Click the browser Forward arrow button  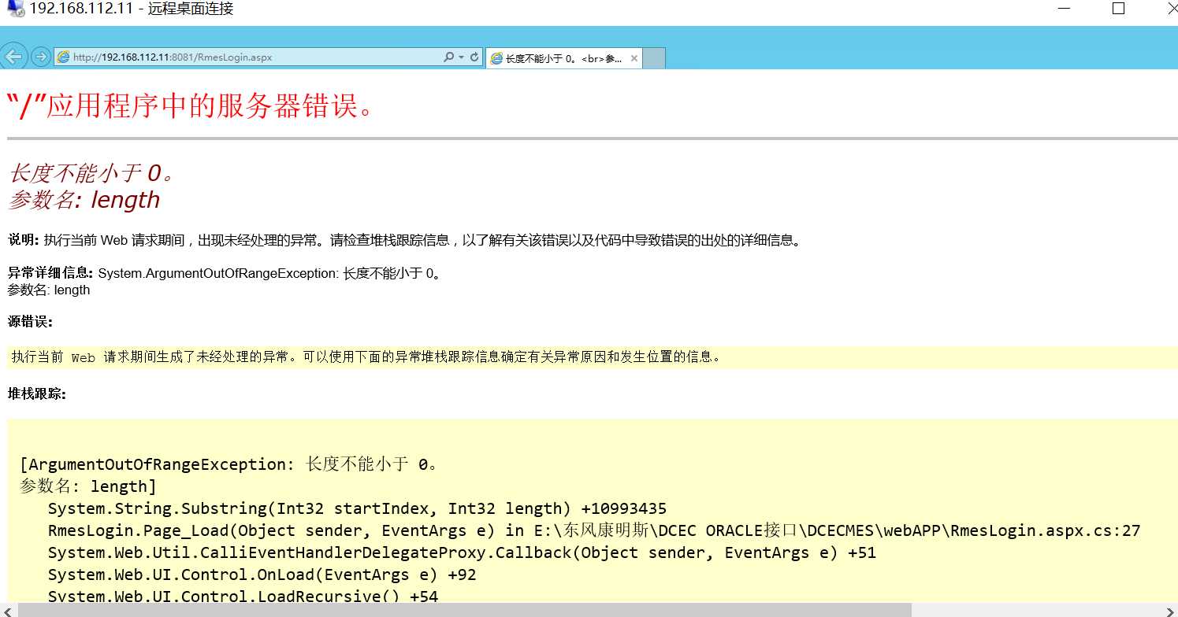click(x=40, y=57)
